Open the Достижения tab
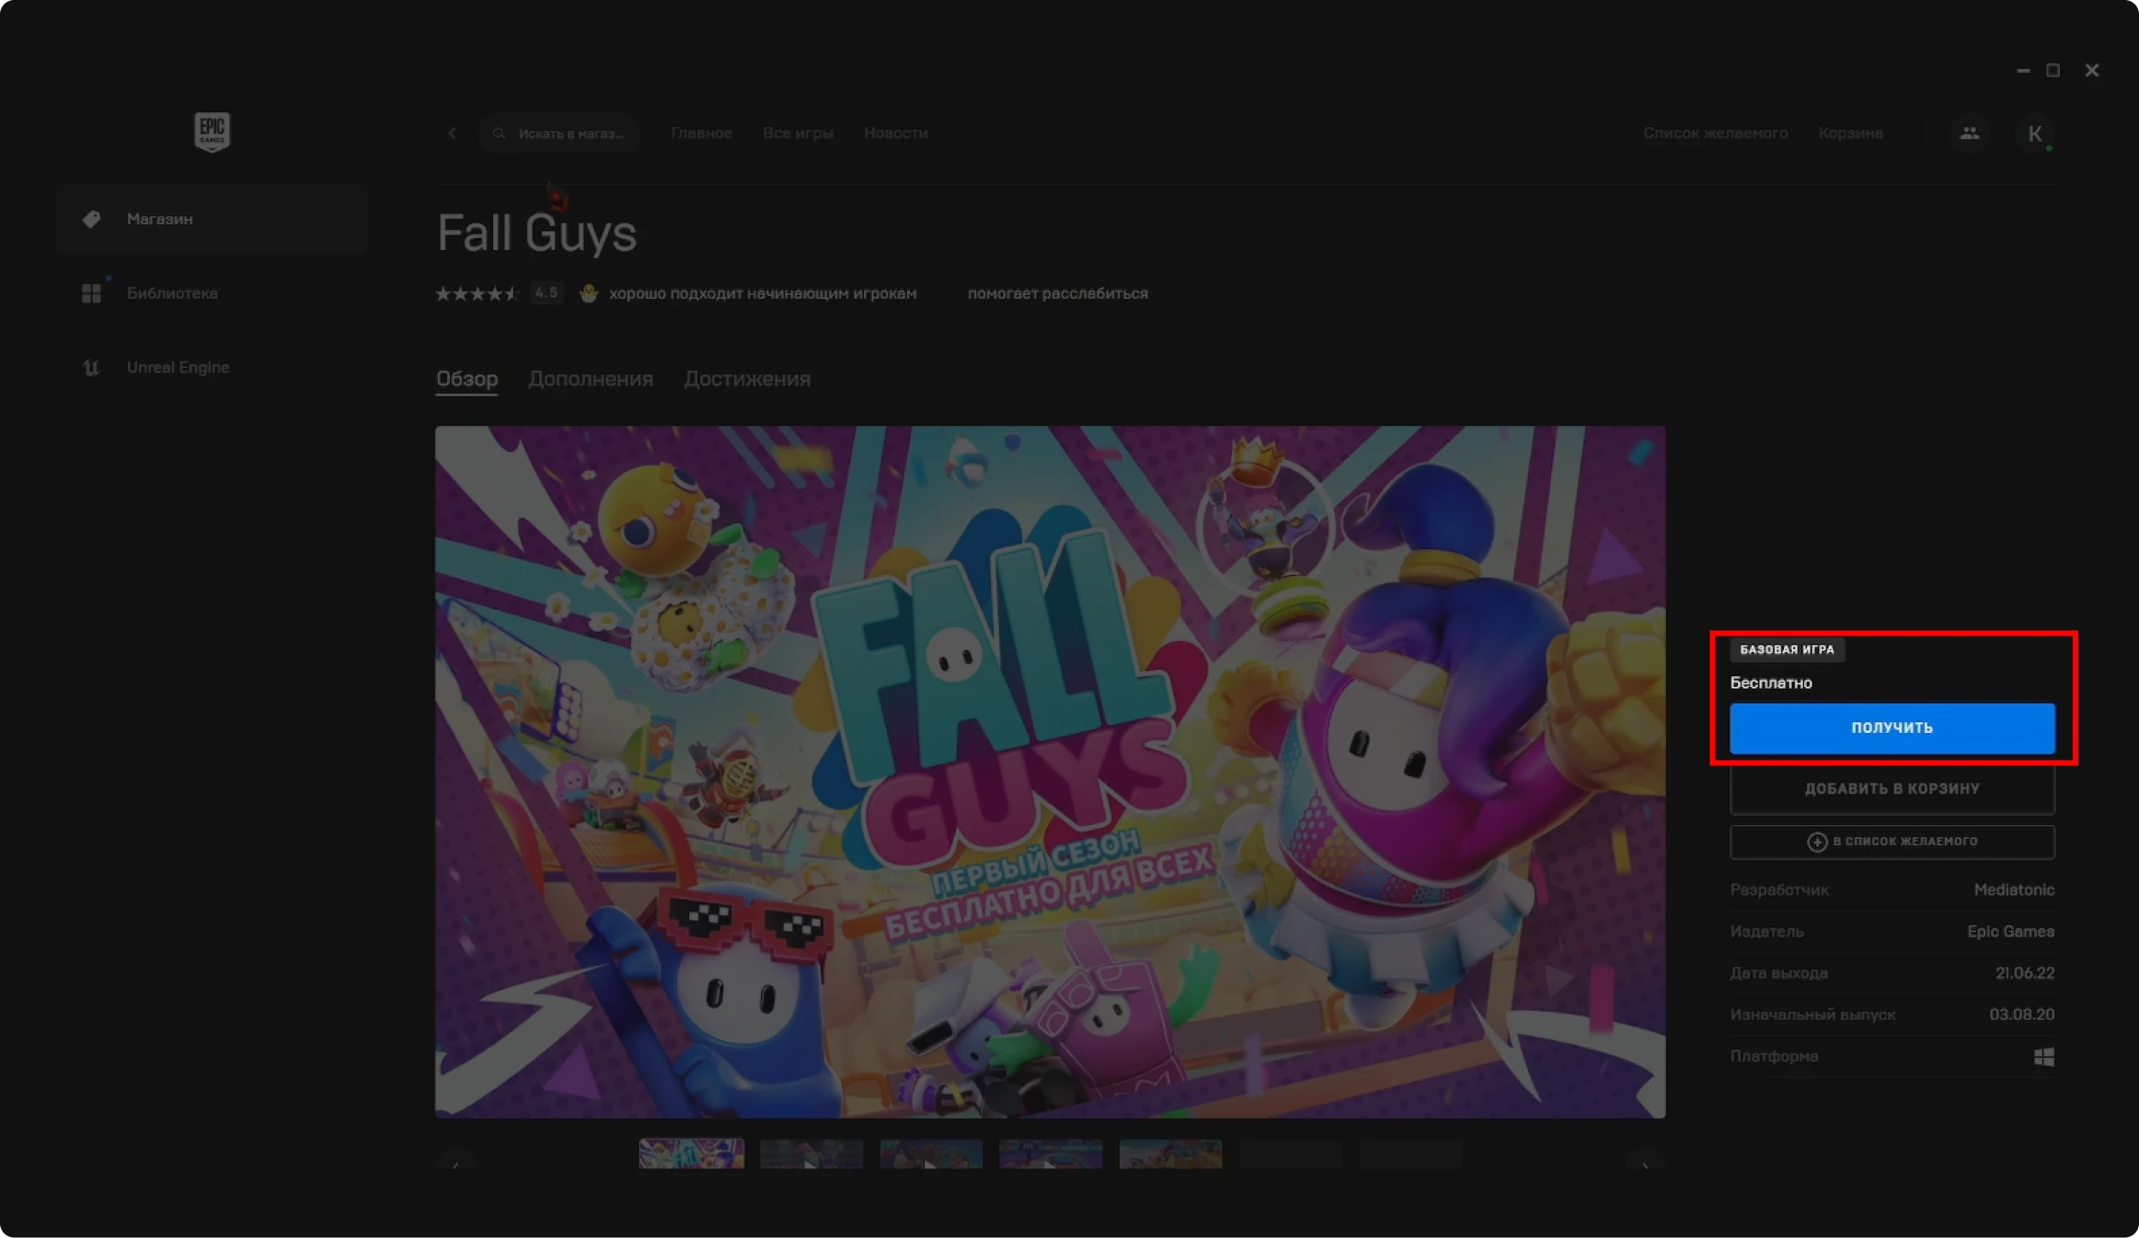The height and width of the screenshot is (1238, 2139). click(747, 378)
